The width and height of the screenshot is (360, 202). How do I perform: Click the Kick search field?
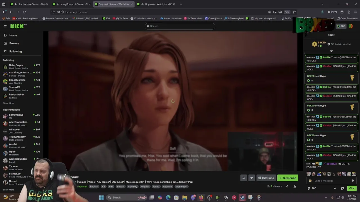coord(180,26)
